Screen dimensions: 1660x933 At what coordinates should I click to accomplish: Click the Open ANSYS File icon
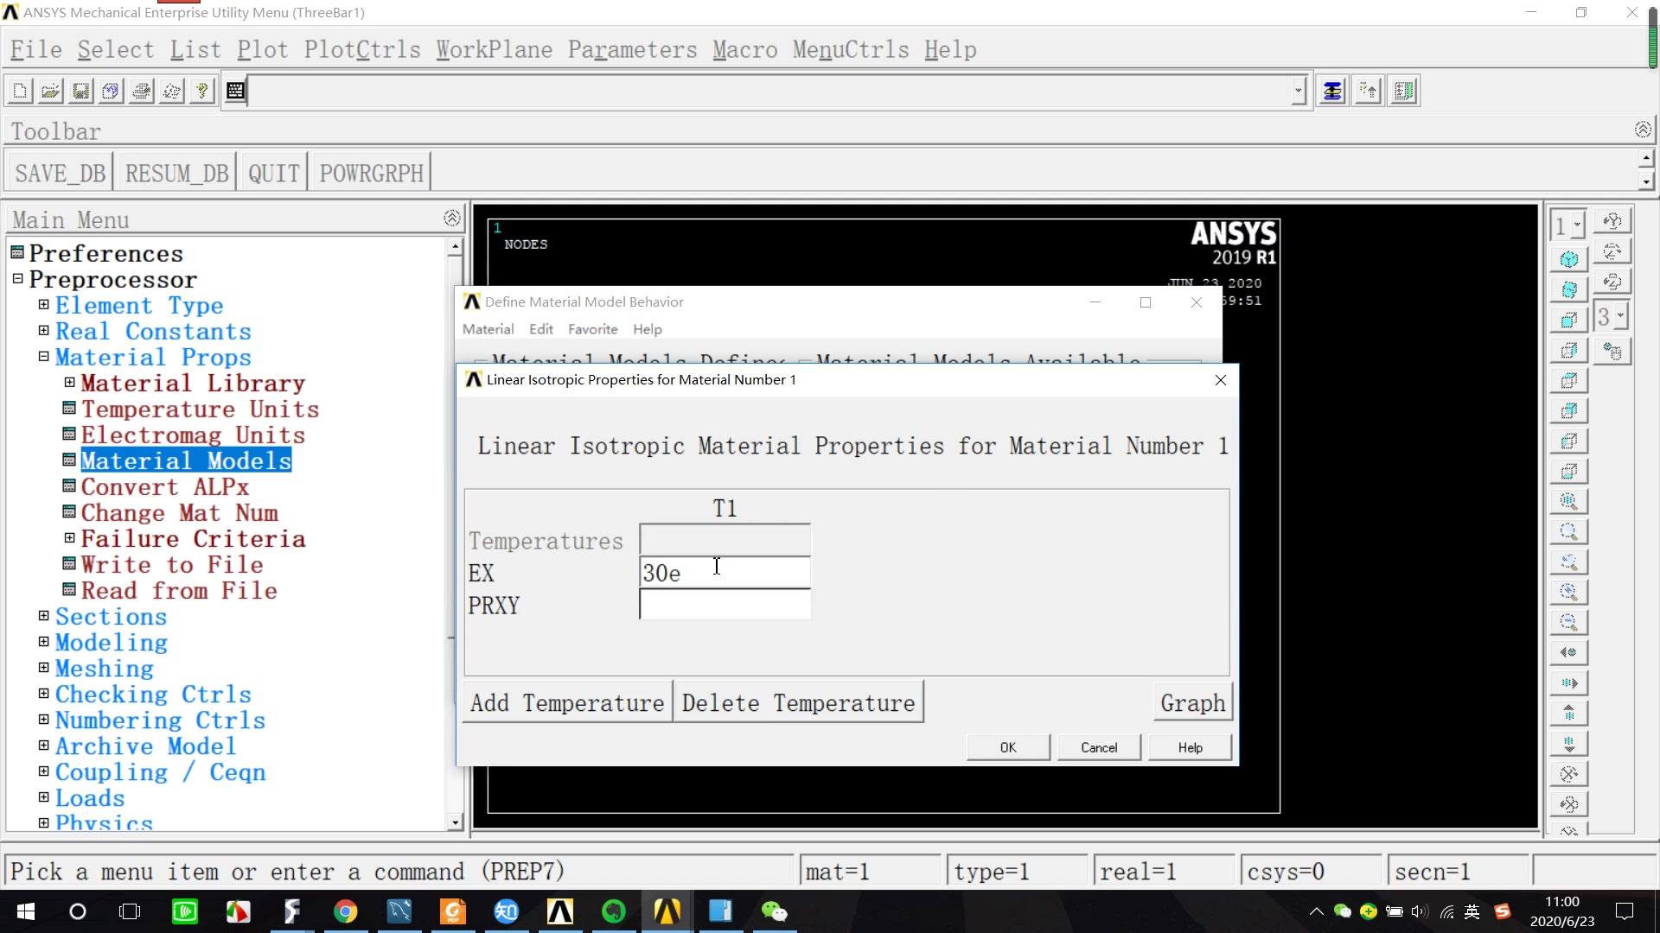click(x=50, y=91)
